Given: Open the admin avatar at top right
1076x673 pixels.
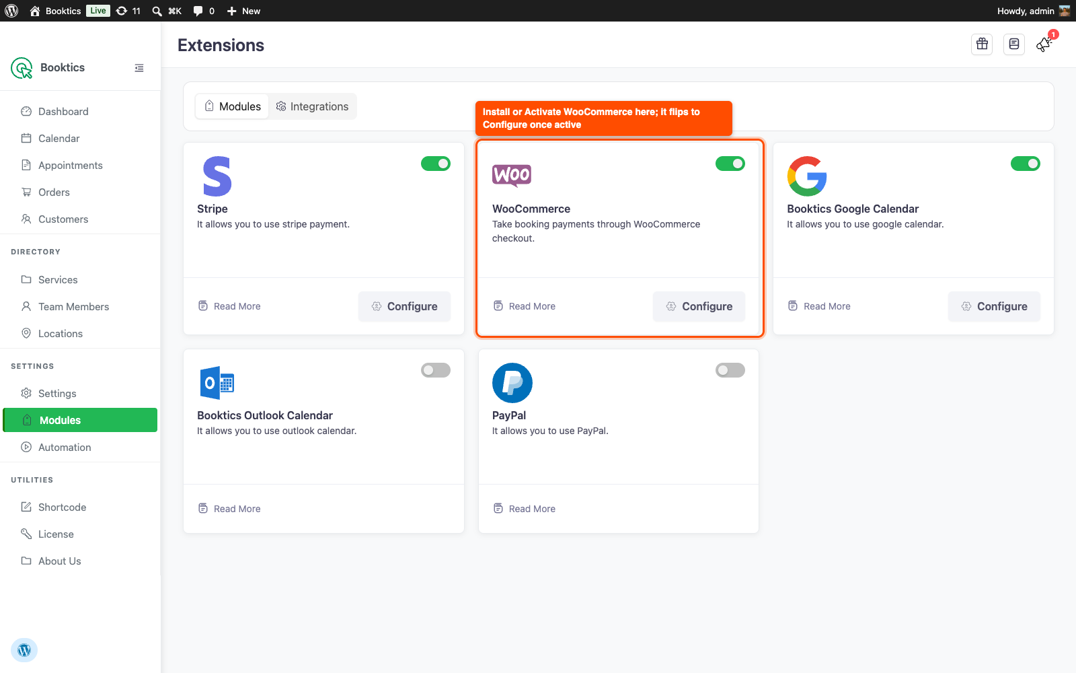Looking at the screenshot, I should (x=1065, y=11).
